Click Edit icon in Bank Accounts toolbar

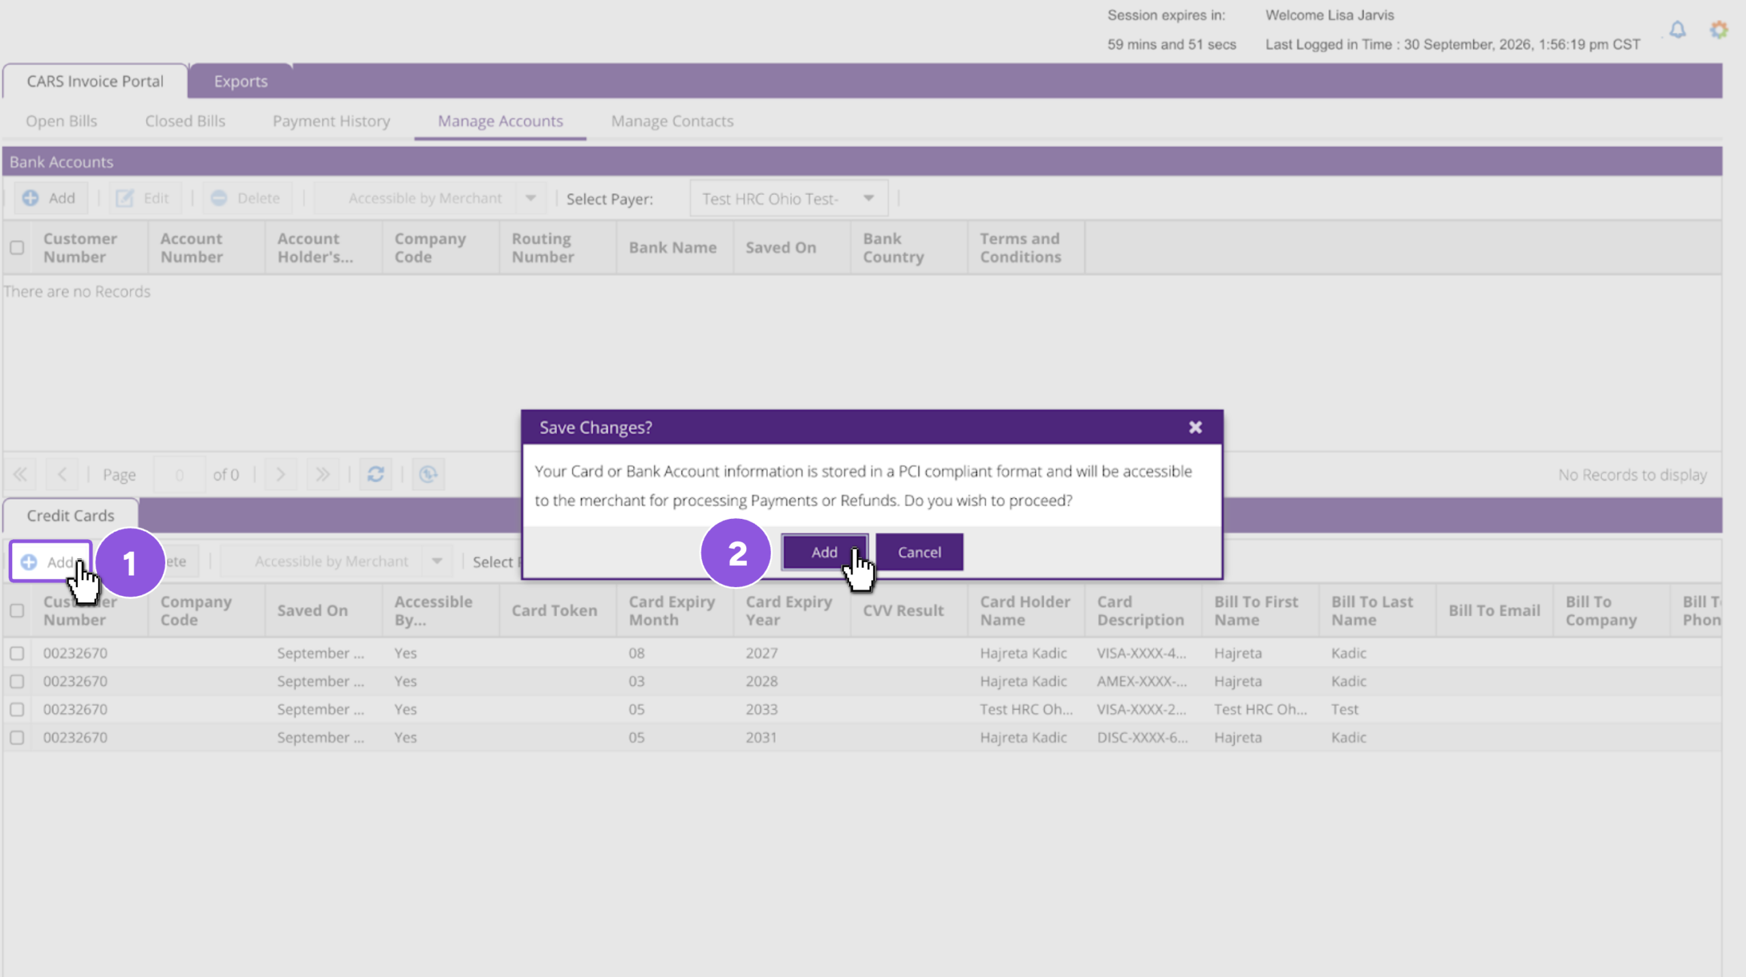[125, 198]
